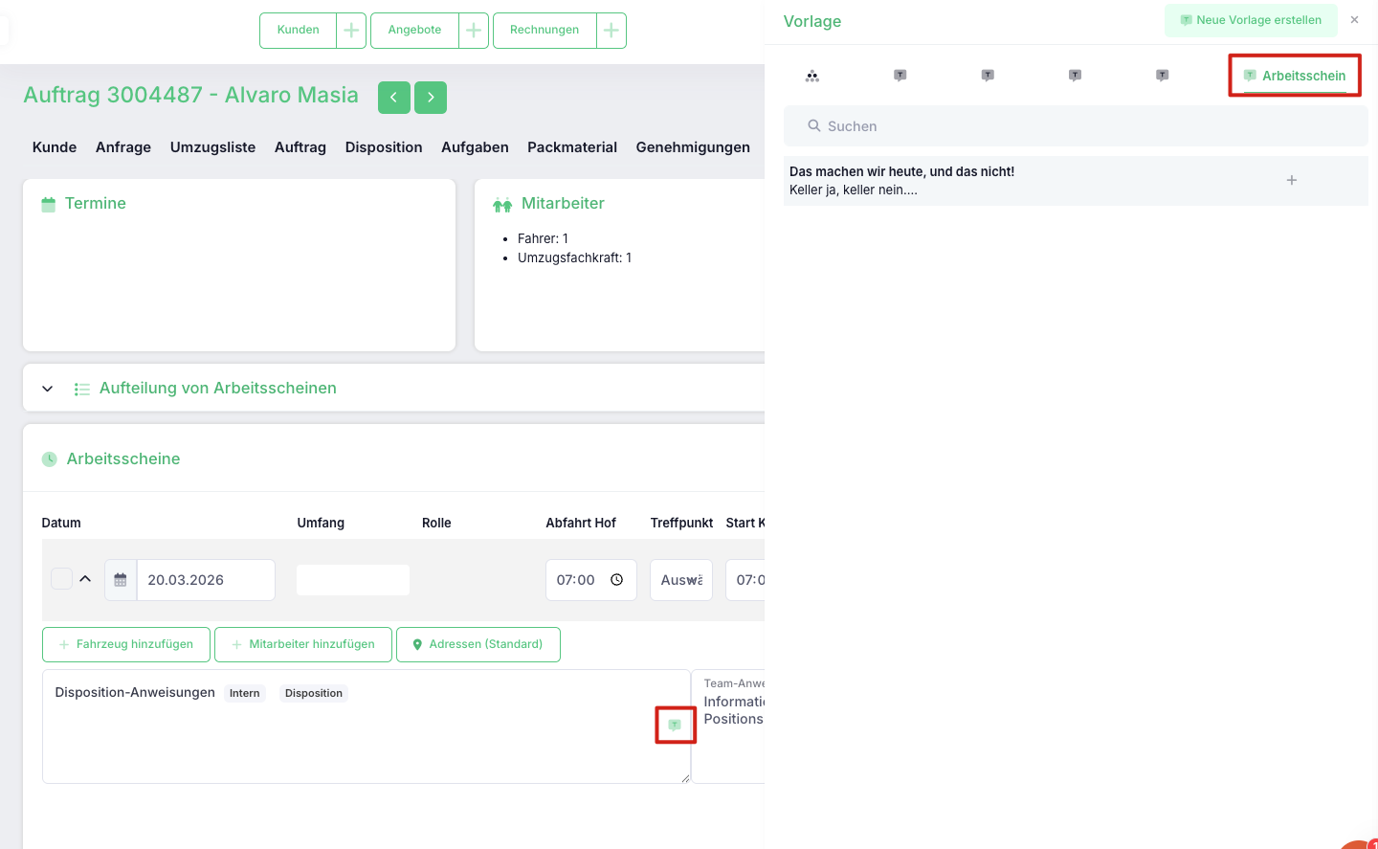Click the Abfahrt Hof column header

click(x=581, y=523)
